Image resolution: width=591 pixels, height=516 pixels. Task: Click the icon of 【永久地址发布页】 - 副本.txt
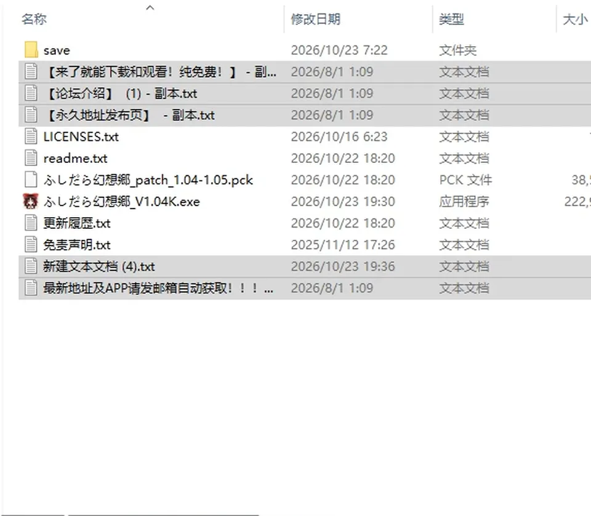coord(31,115)
